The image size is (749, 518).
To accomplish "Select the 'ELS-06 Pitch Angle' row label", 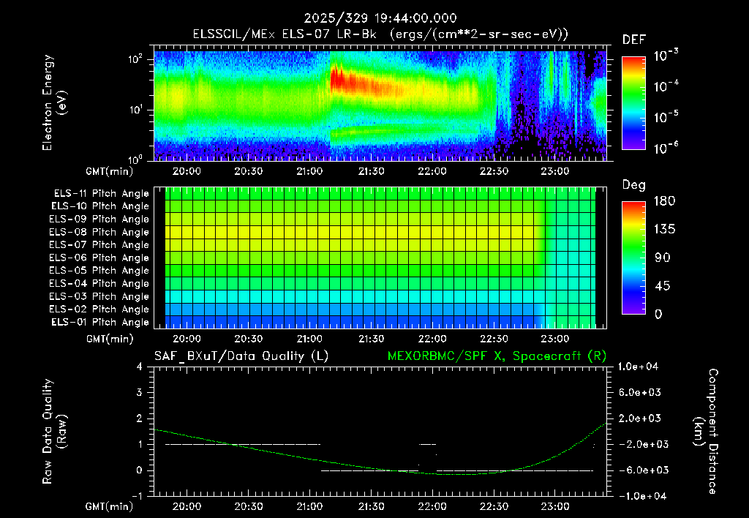I will coord(99,258).
